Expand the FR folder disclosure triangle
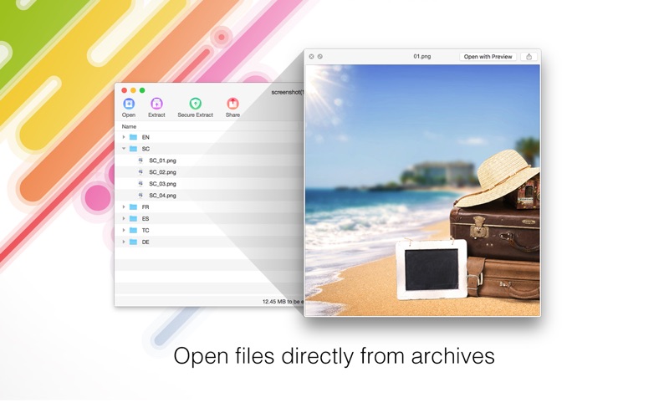The image size is (669, 418). pos(124,207)
